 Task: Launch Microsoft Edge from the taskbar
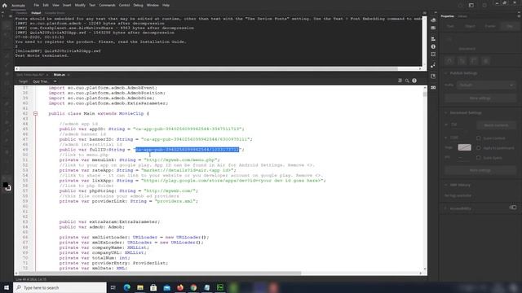[x=127, y=287]
